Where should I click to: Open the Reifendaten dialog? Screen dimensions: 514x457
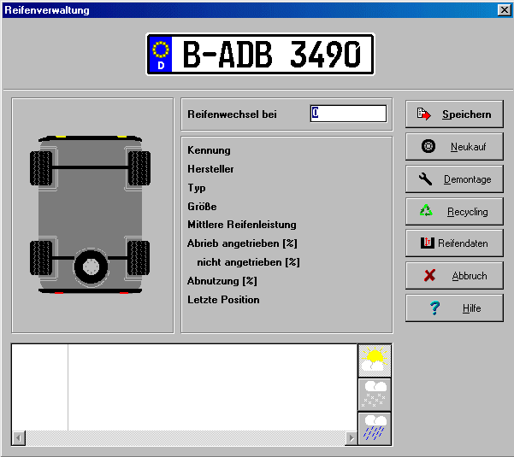[454, 243]
